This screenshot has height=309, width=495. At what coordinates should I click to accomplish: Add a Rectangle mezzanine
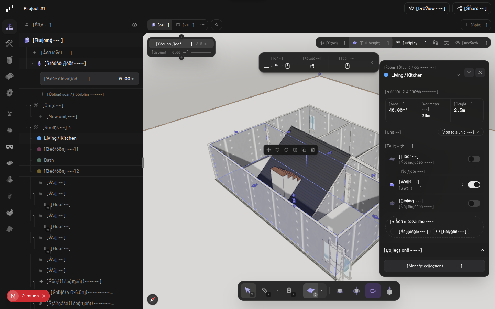point(411,232)
